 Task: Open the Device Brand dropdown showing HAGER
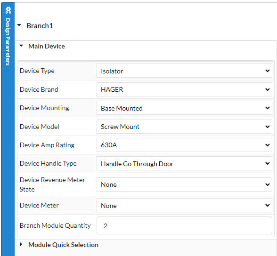pos(184,89)
